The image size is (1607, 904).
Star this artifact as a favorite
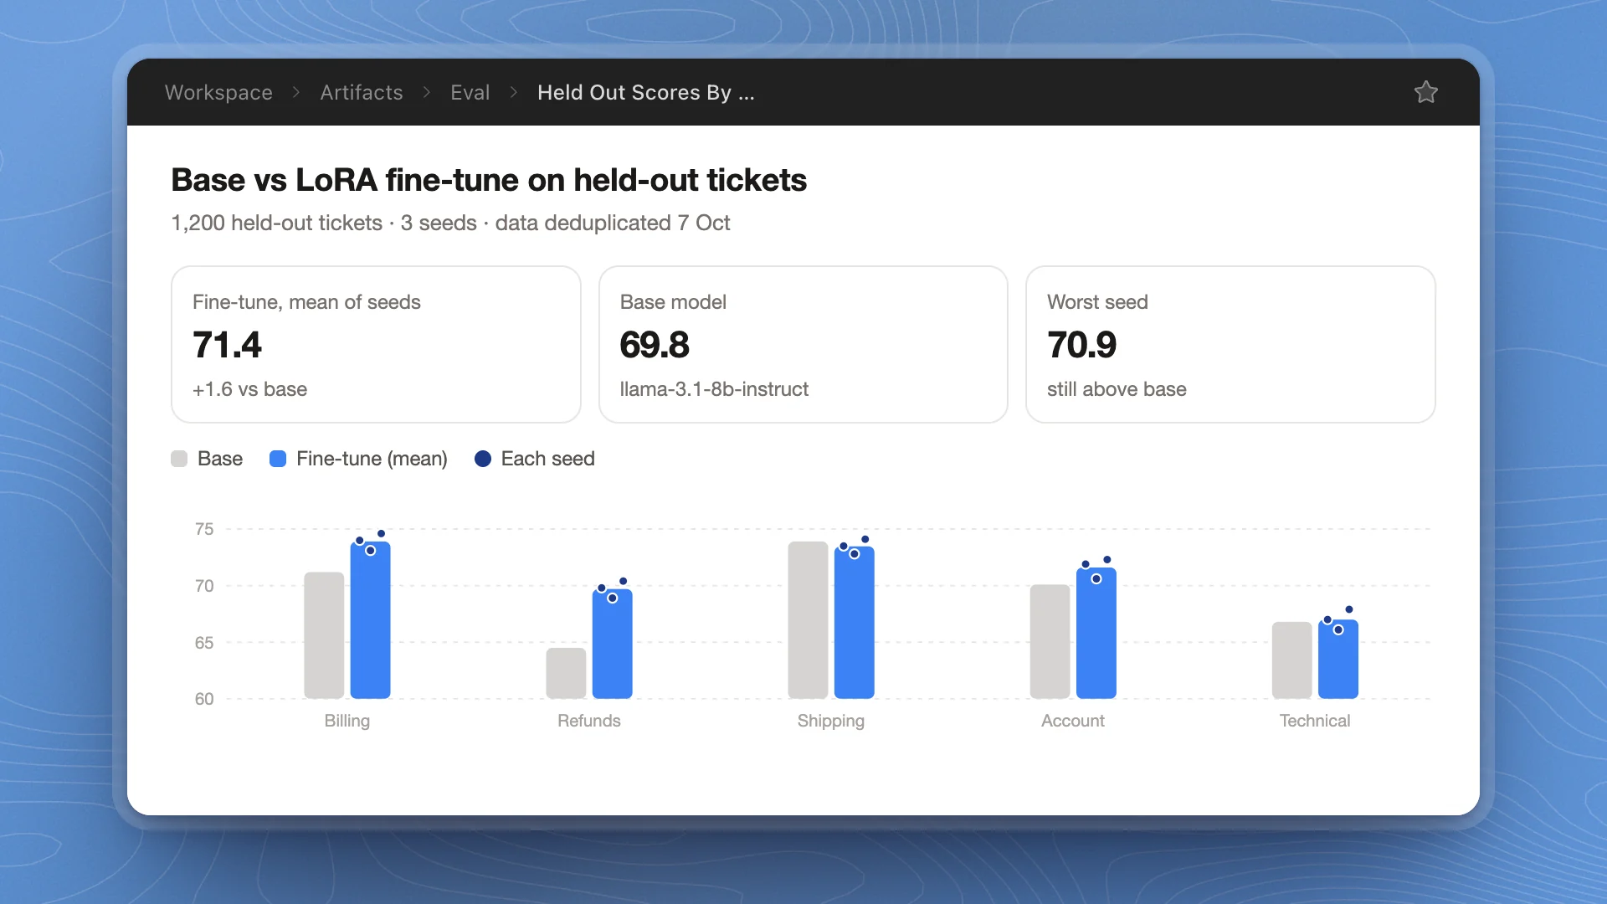pyautogui.click(x=1425, y=92)
